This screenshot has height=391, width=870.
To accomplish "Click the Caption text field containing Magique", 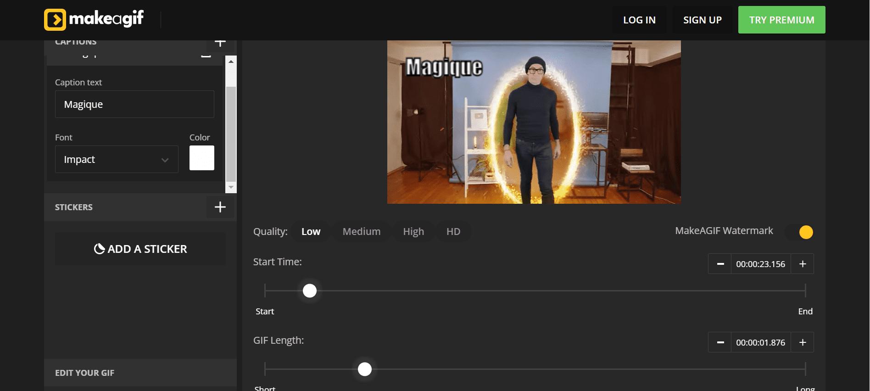I will 134,104.
